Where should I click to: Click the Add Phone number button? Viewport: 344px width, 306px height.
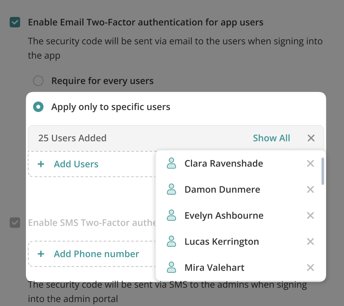[x=96, y=254]
